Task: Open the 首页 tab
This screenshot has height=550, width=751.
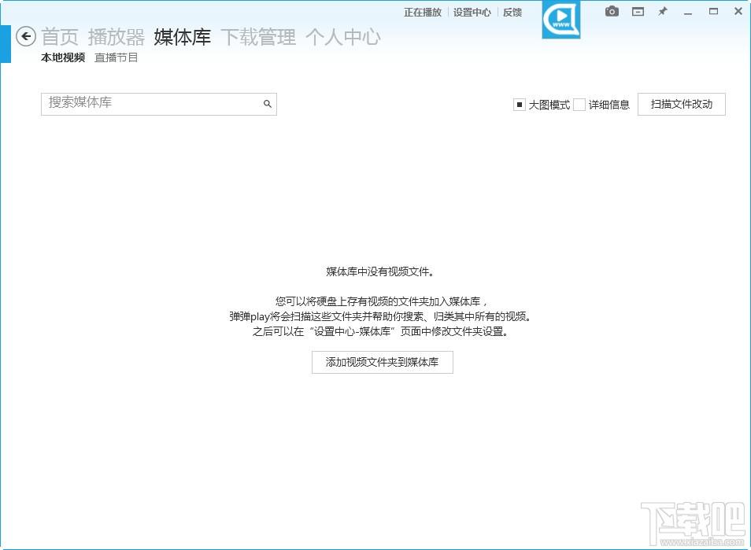Action: point(60,37)
